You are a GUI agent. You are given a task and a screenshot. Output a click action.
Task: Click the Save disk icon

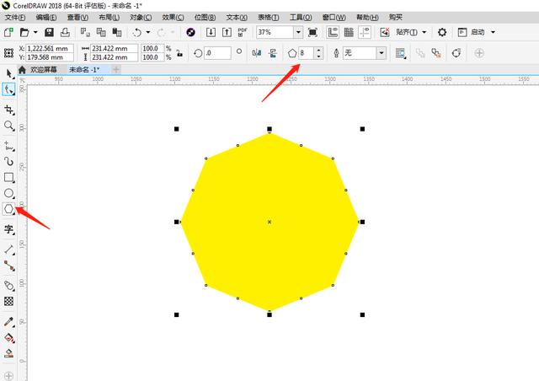click(49, 32)
